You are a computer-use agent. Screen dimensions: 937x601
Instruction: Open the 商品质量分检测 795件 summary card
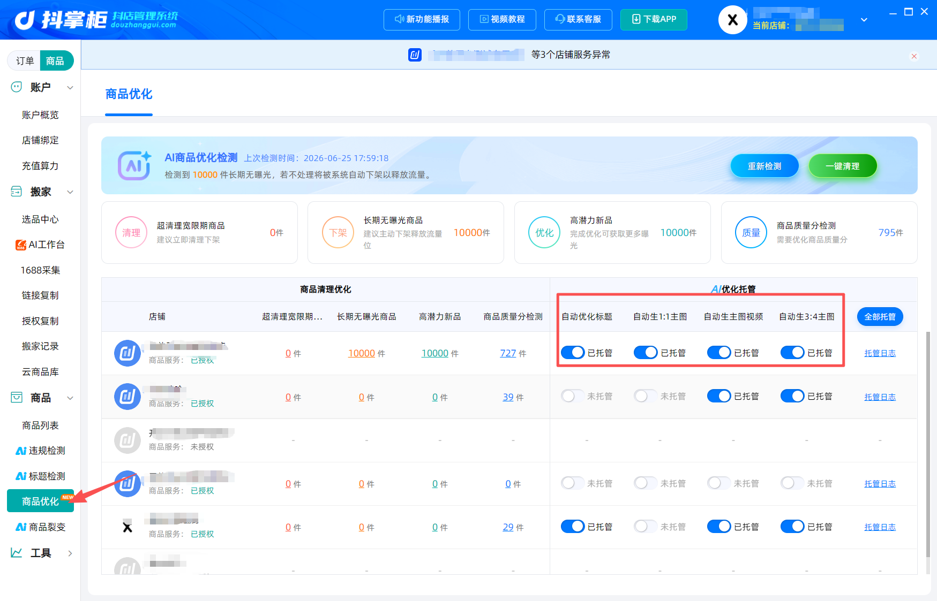click(x=819, y=232)
